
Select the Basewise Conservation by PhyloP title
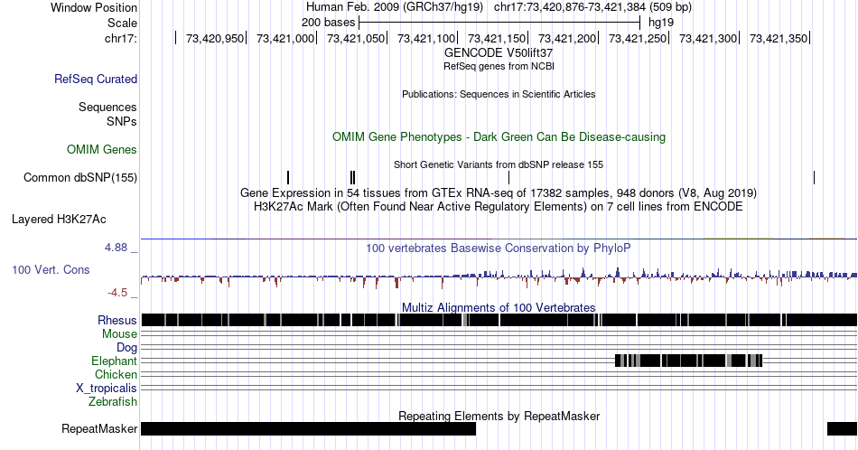coord(499,248)
